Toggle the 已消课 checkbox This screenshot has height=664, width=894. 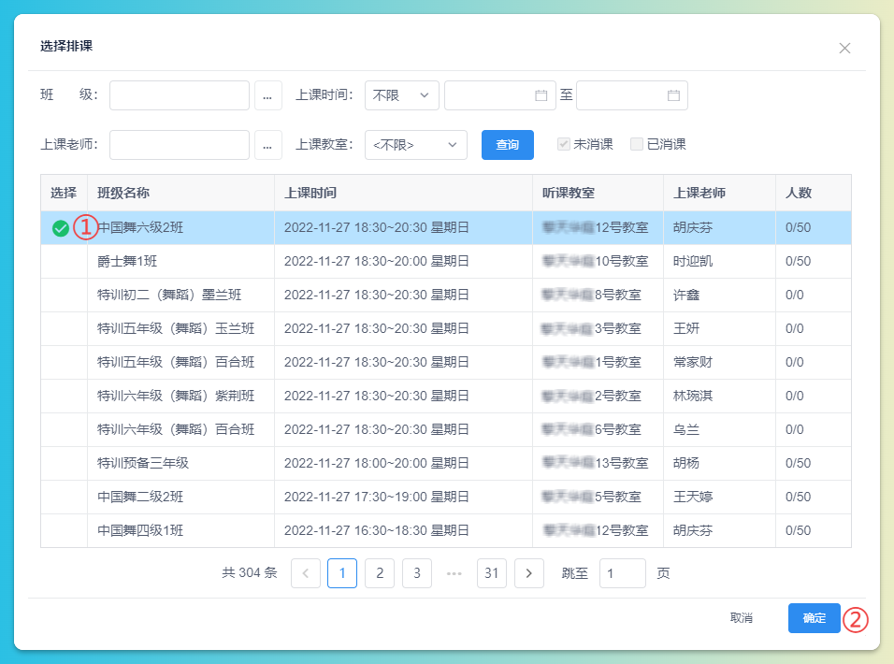point(637,144)
